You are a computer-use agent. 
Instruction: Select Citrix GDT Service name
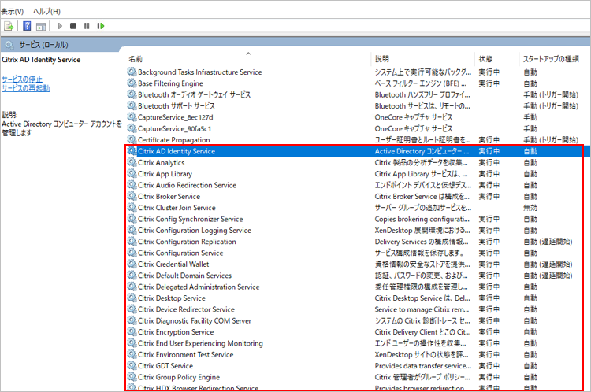coord(165,366)
